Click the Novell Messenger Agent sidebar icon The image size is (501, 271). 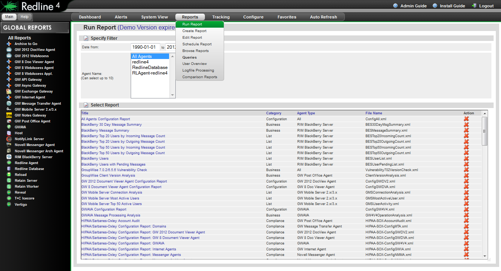coord(9,145)
